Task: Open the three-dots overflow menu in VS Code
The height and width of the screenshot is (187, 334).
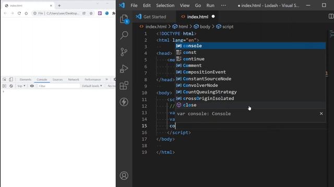Action: coord(223,5)
